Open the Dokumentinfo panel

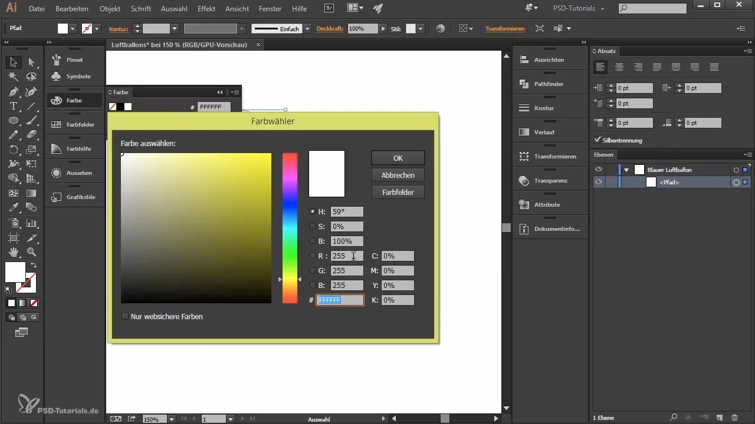click(x=549, y=228)
